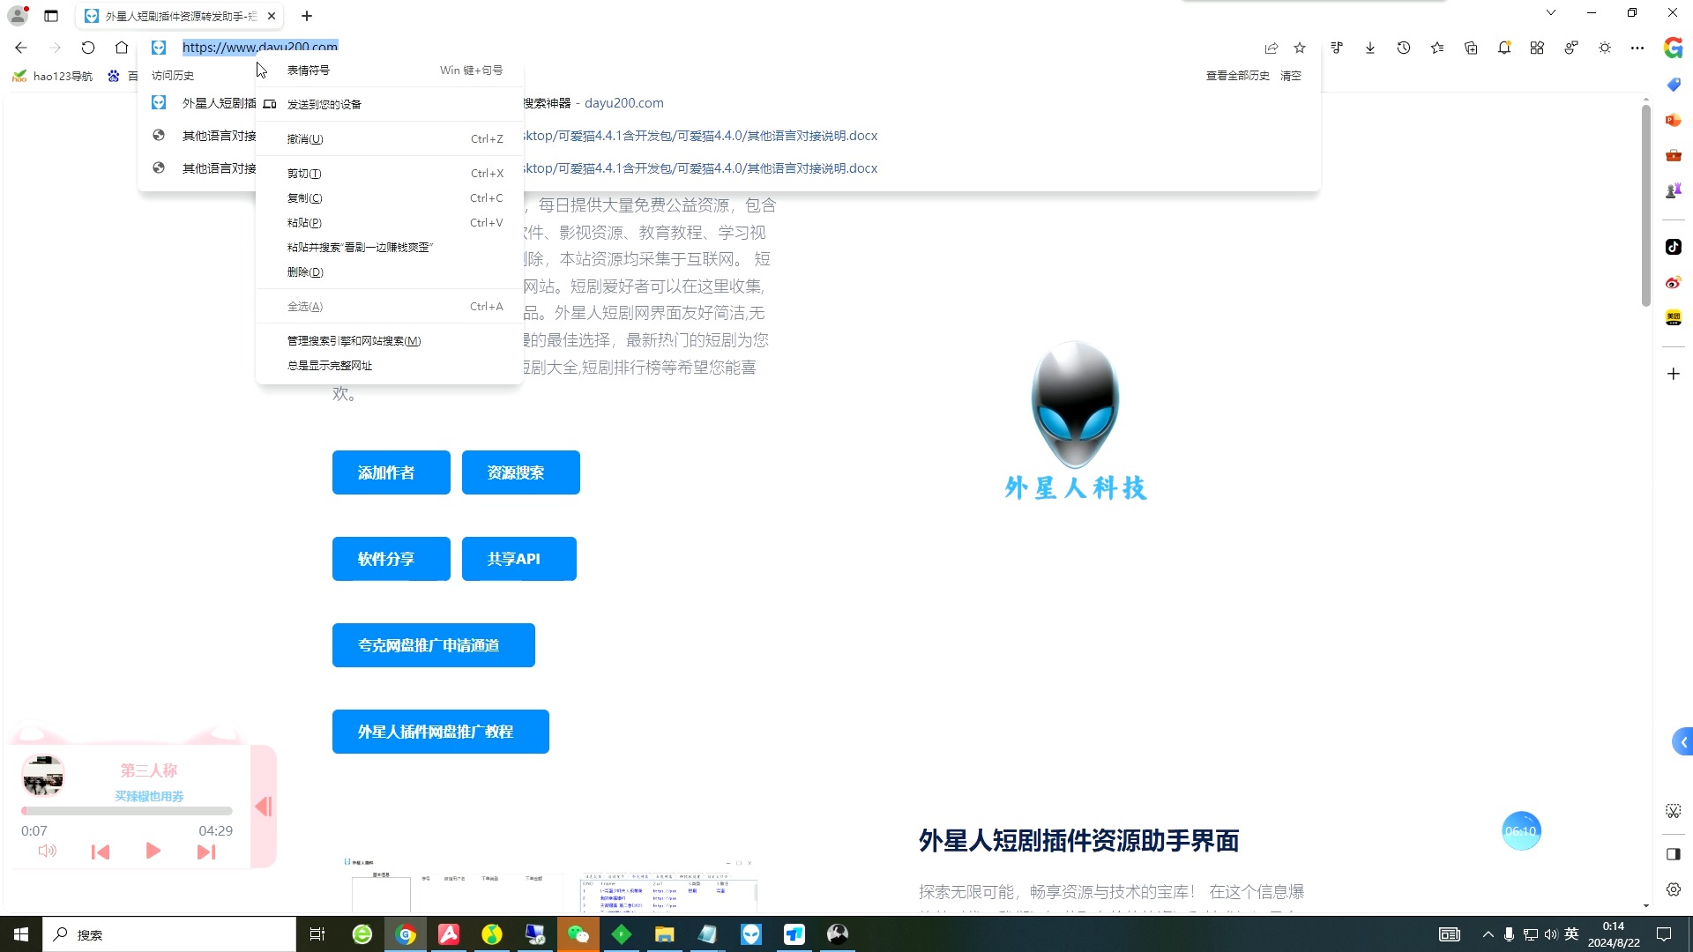Image resolution: width=1693 pixels, height=952 pixels.
Task: Open the Douyin icon in the sidebar
Action: (1673, 247)
